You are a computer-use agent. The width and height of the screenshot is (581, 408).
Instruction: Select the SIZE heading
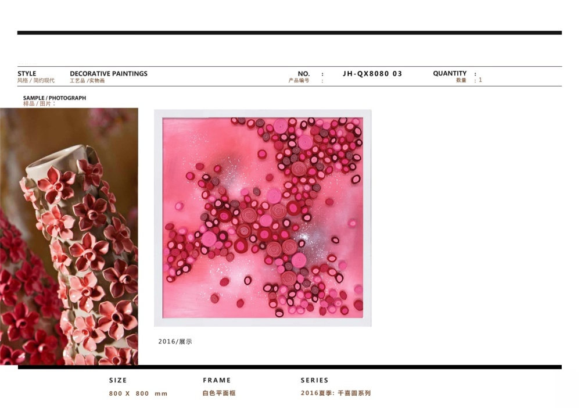[118, 380]
